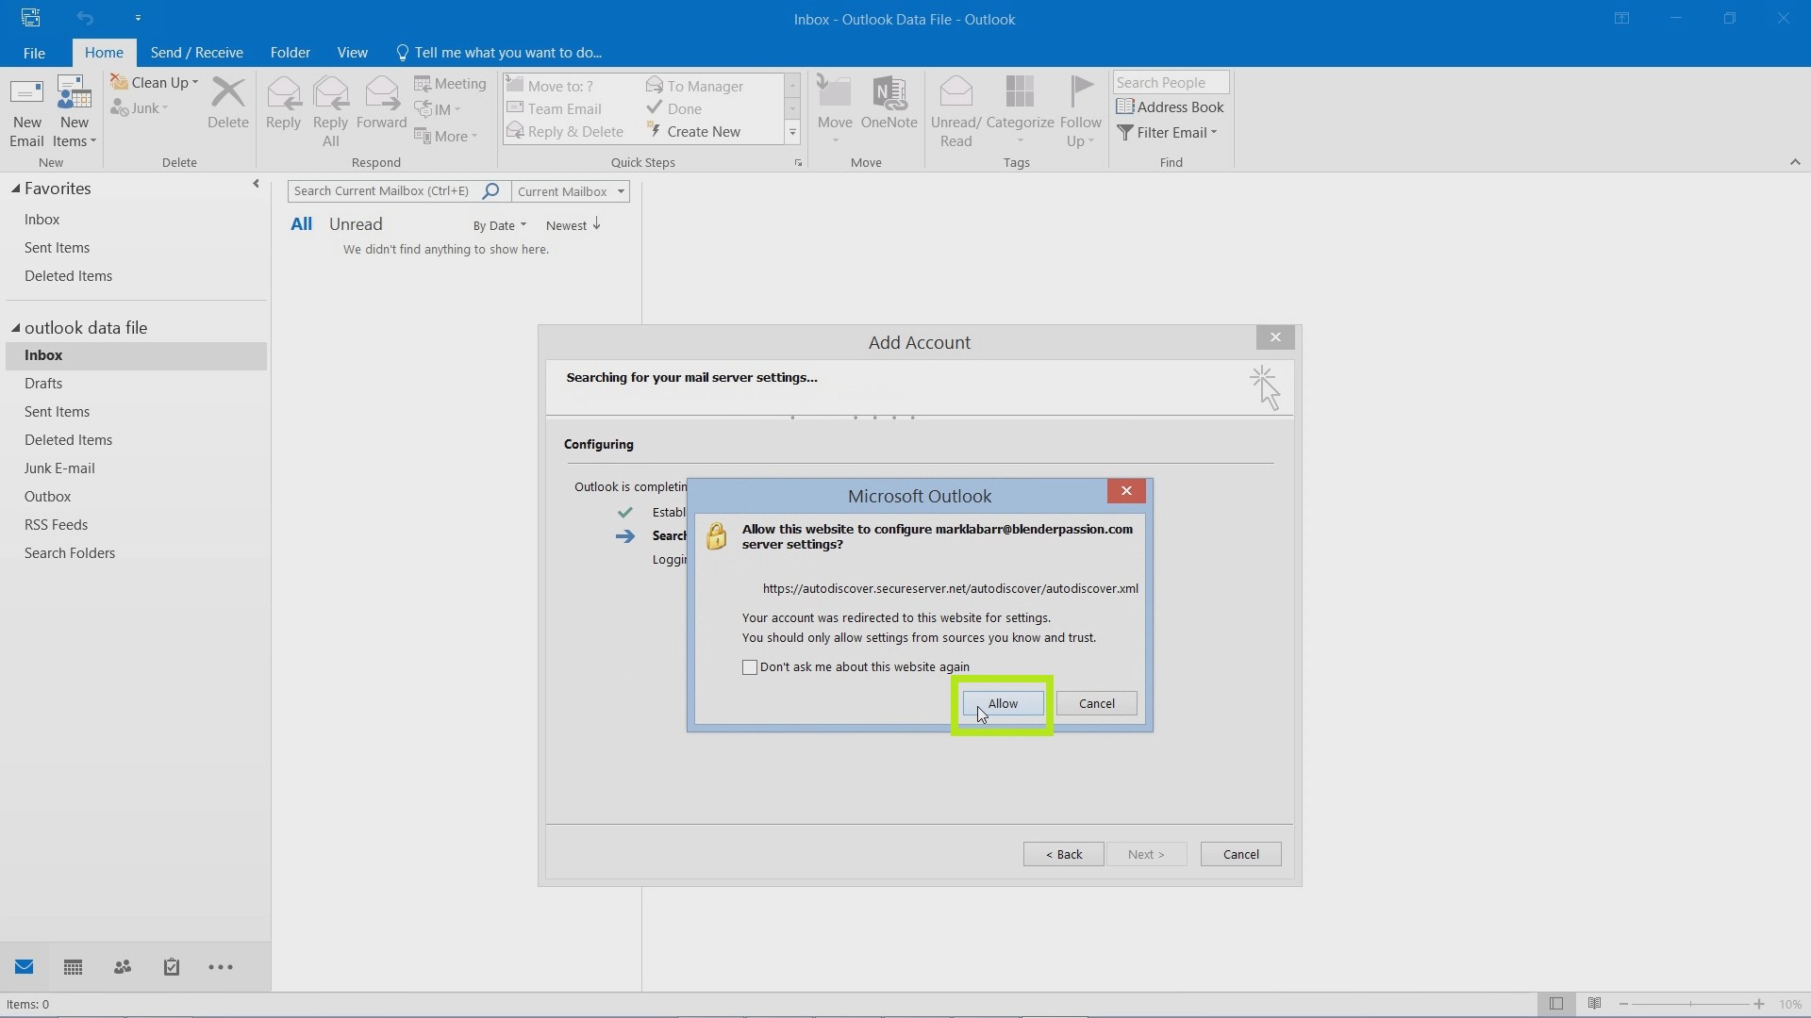Click into Search People field
This screenshot has width=1811, height=1018.
1171,83
